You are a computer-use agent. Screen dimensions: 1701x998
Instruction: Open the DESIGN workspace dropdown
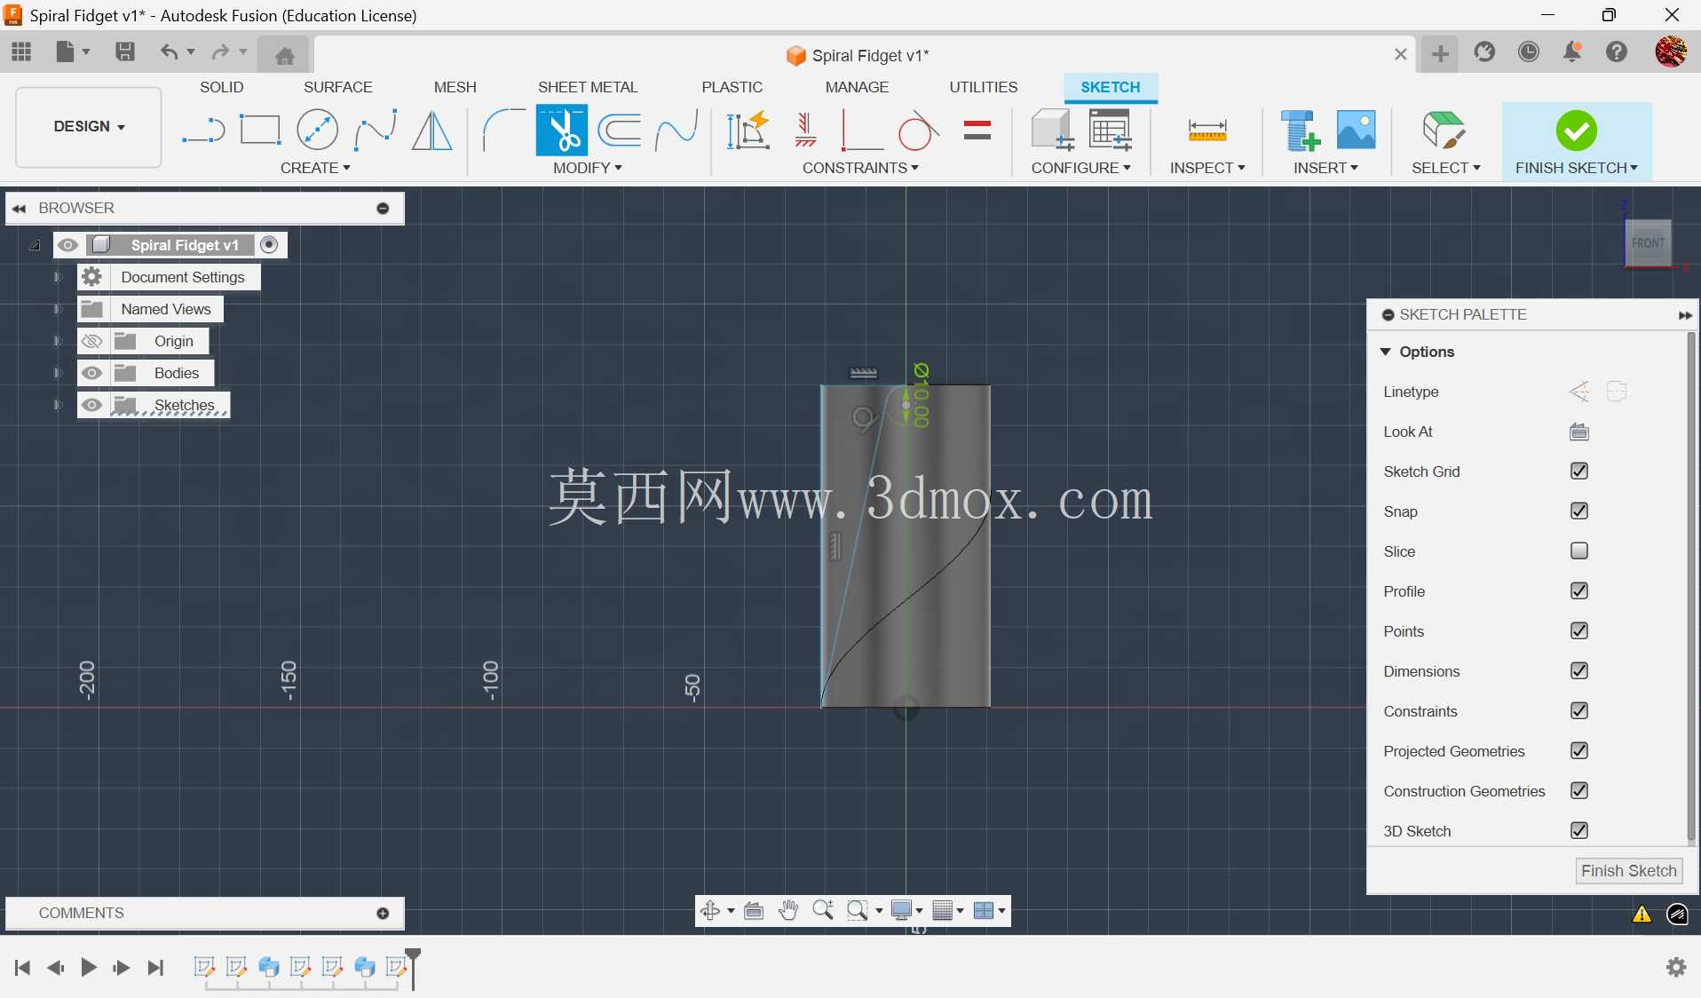89,127
